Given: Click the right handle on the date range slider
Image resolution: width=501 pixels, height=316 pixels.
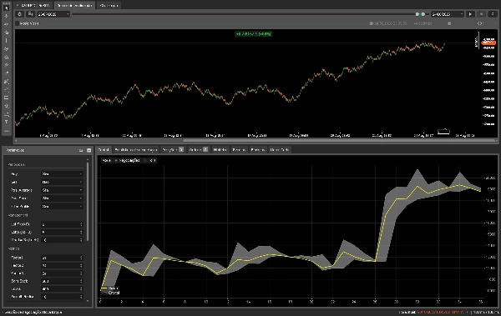Looking at the screenshot, I should pyautogui.click(x=423, y=14).
